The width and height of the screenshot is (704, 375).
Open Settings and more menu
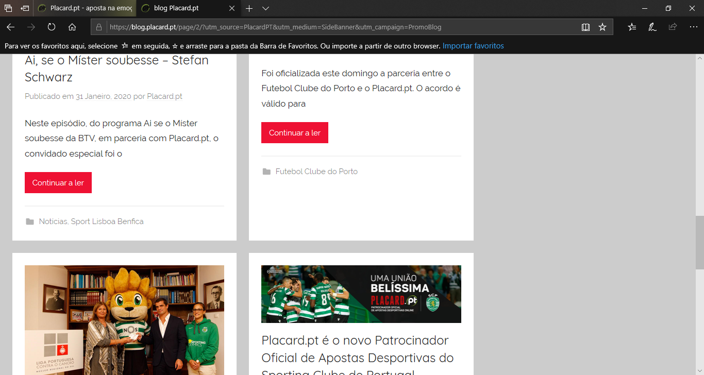click(693, 27)
